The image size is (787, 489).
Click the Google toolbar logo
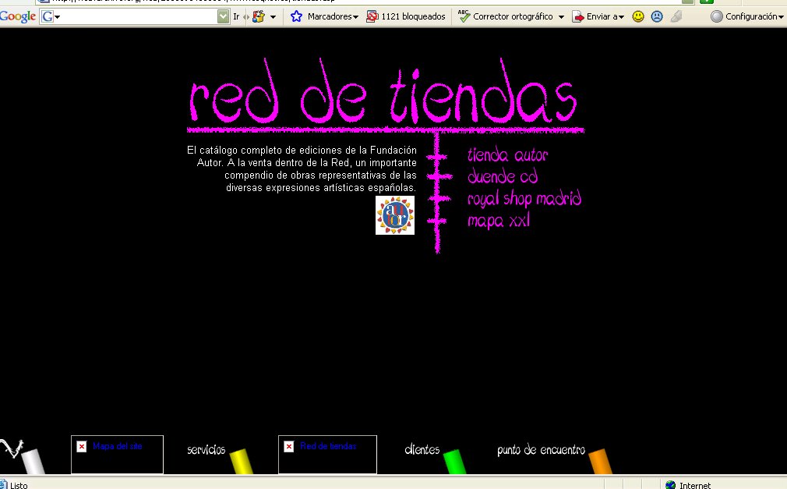[18, 16]
